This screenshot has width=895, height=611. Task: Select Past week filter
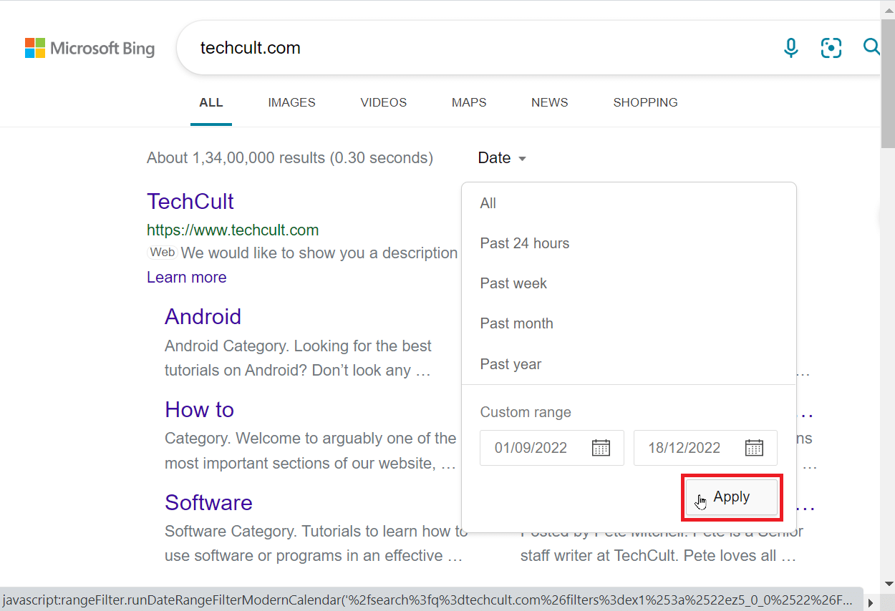(x=629, y=283)
